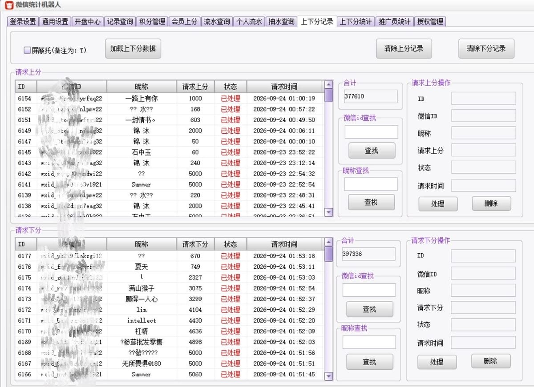Click the 清除上分记录 button
This screenshot has width=534, height=387.
[x=404, y=48]
